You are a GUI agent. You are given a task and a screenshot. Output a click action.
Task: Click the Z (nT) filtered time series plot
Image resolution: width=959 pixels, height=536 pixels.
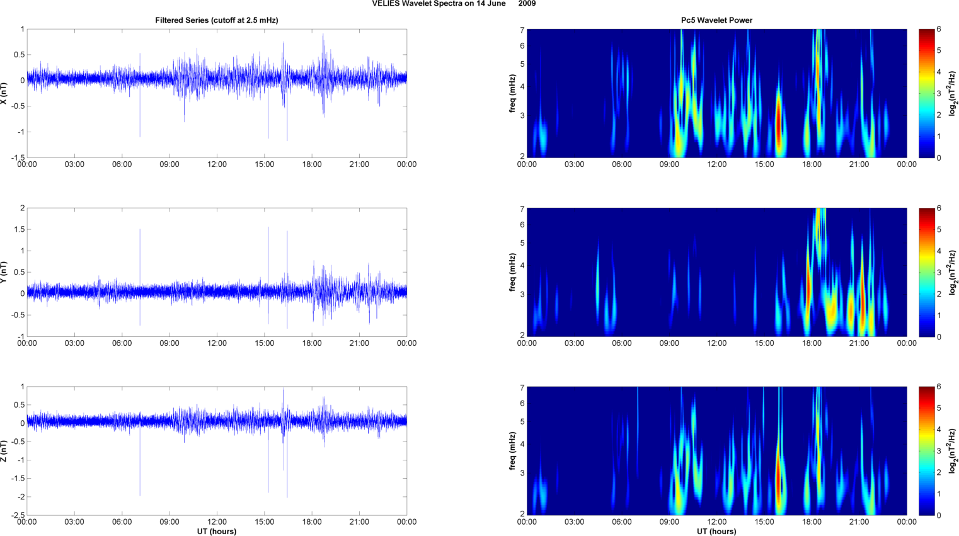pos(217,451)
